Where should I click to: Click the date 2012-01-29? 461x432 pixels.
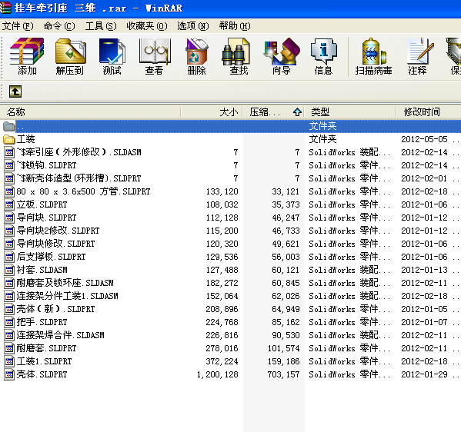(x=424, y=374)
